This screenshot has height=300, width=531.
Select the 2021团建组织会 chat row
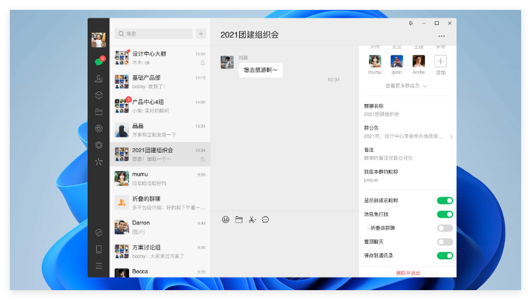click(x=160, y=154)
